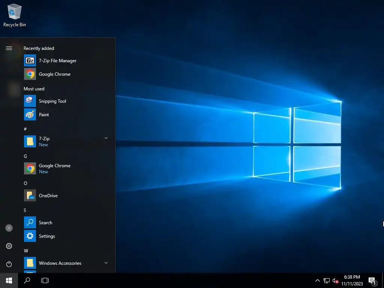This screenshot has height=288, width=384.
Task: Open Settings from the S section
Action: coord(69,236)
